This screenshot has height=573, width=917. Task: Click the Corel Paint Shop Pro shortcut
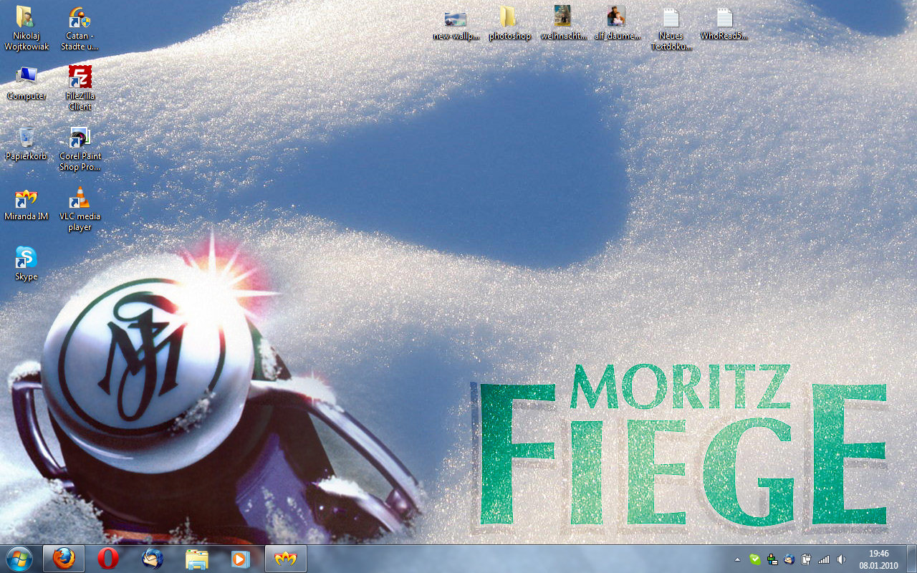80,138
